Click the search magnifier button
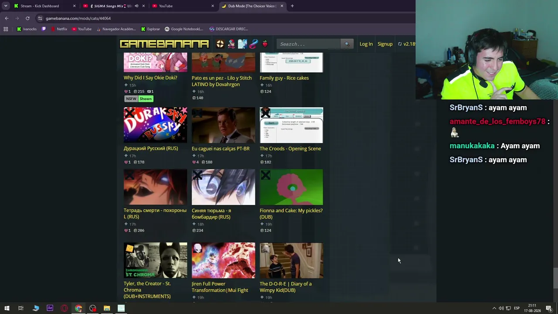 tap(347, 44)
